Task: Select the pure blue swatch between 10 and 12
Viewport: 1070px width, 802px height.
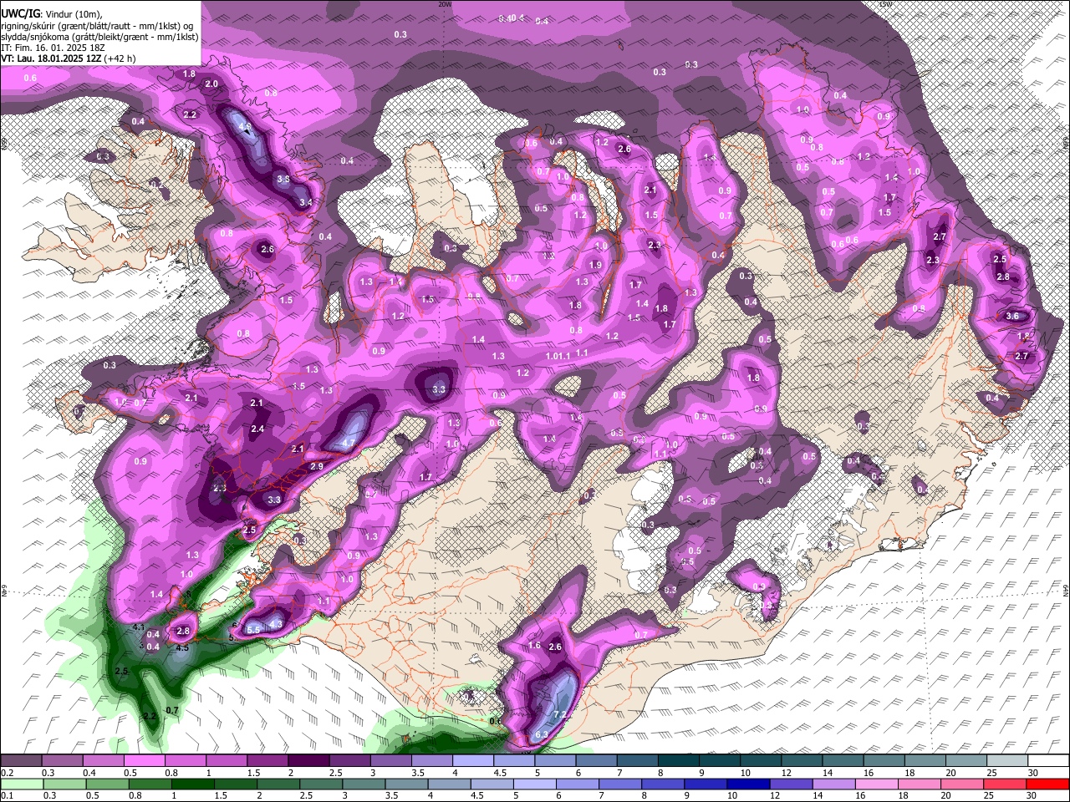Action: (x=748, y=784)
